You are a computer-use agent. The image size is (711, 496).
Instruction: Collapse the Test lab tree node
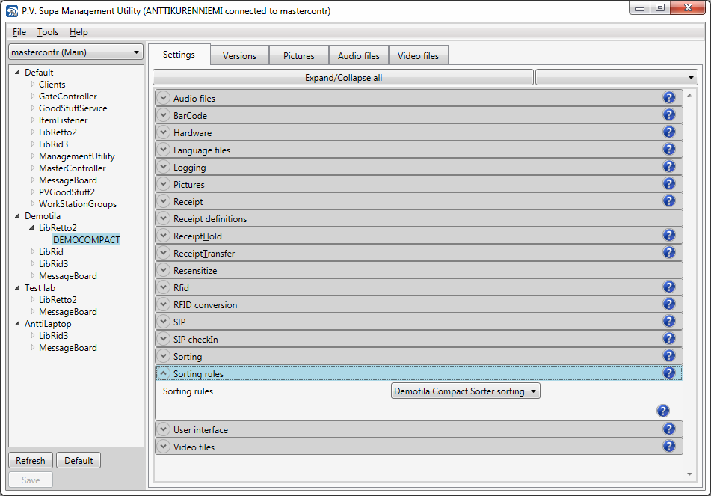pyautogui.click(x=17, y=287)
